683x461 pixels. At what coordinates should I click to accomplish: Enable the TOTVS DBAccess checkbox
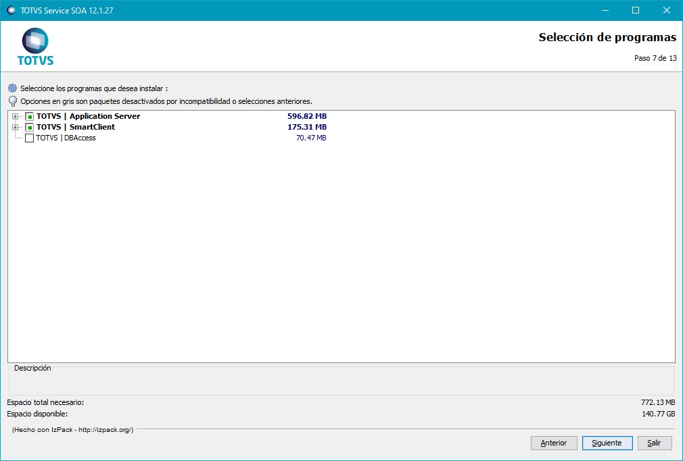[29, 138]
